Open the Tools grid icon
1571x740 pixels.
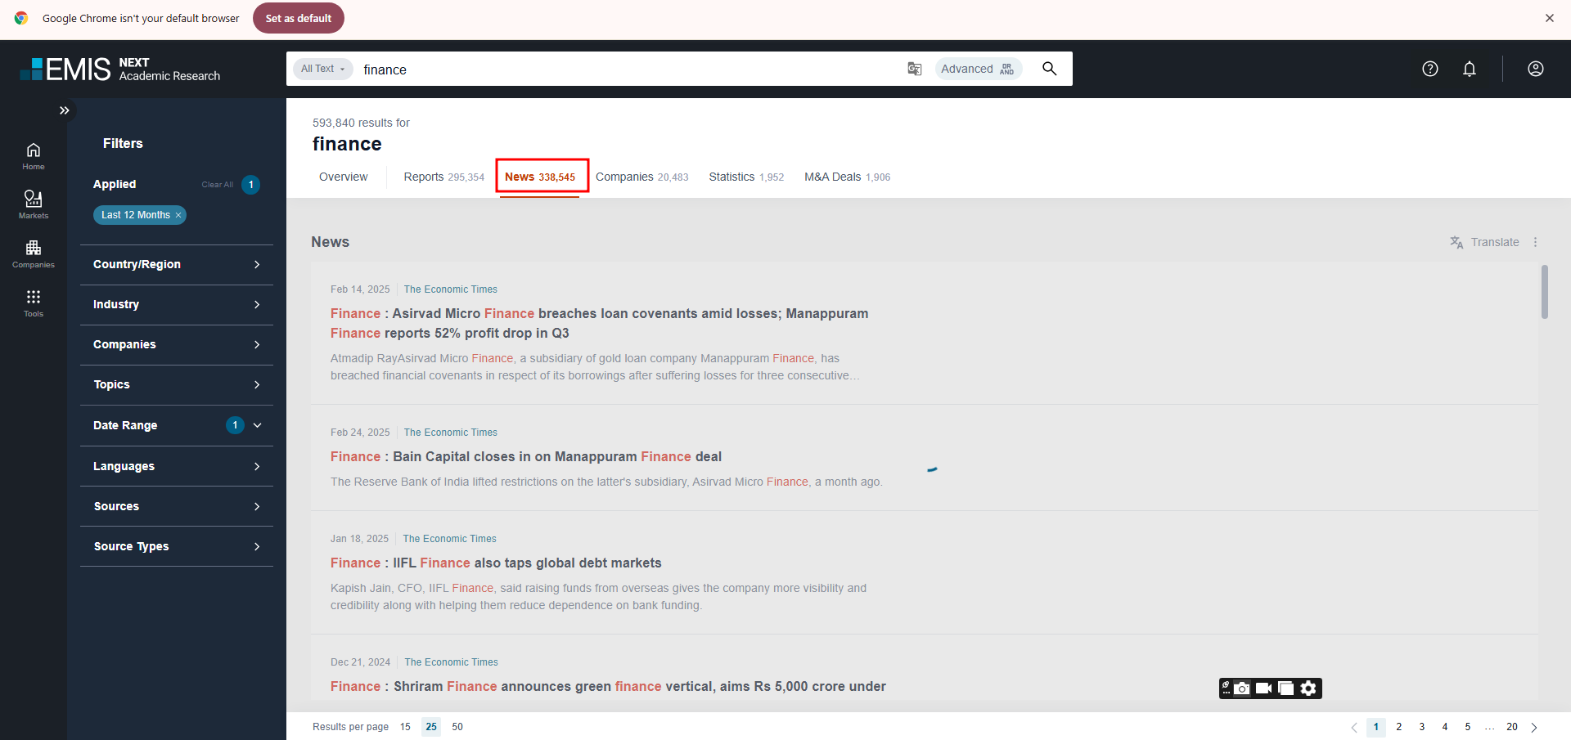(x=34, y=302)
